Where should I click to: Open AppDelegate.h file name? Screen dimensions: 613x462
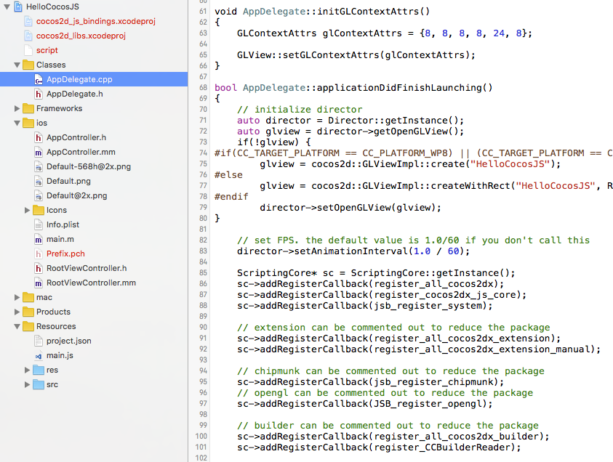pyautogui.click(x=75, y=94)
